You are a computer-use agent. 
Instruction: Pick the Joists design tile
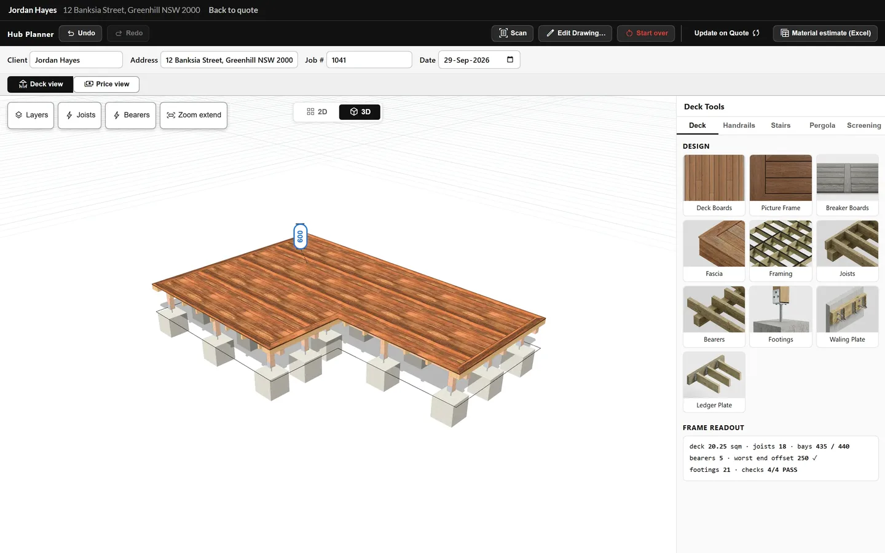point(848,251)
